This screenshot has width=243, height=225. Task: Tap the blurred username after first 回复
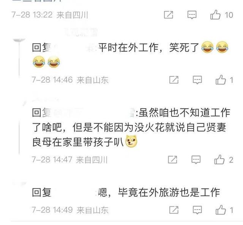[74, 47]
